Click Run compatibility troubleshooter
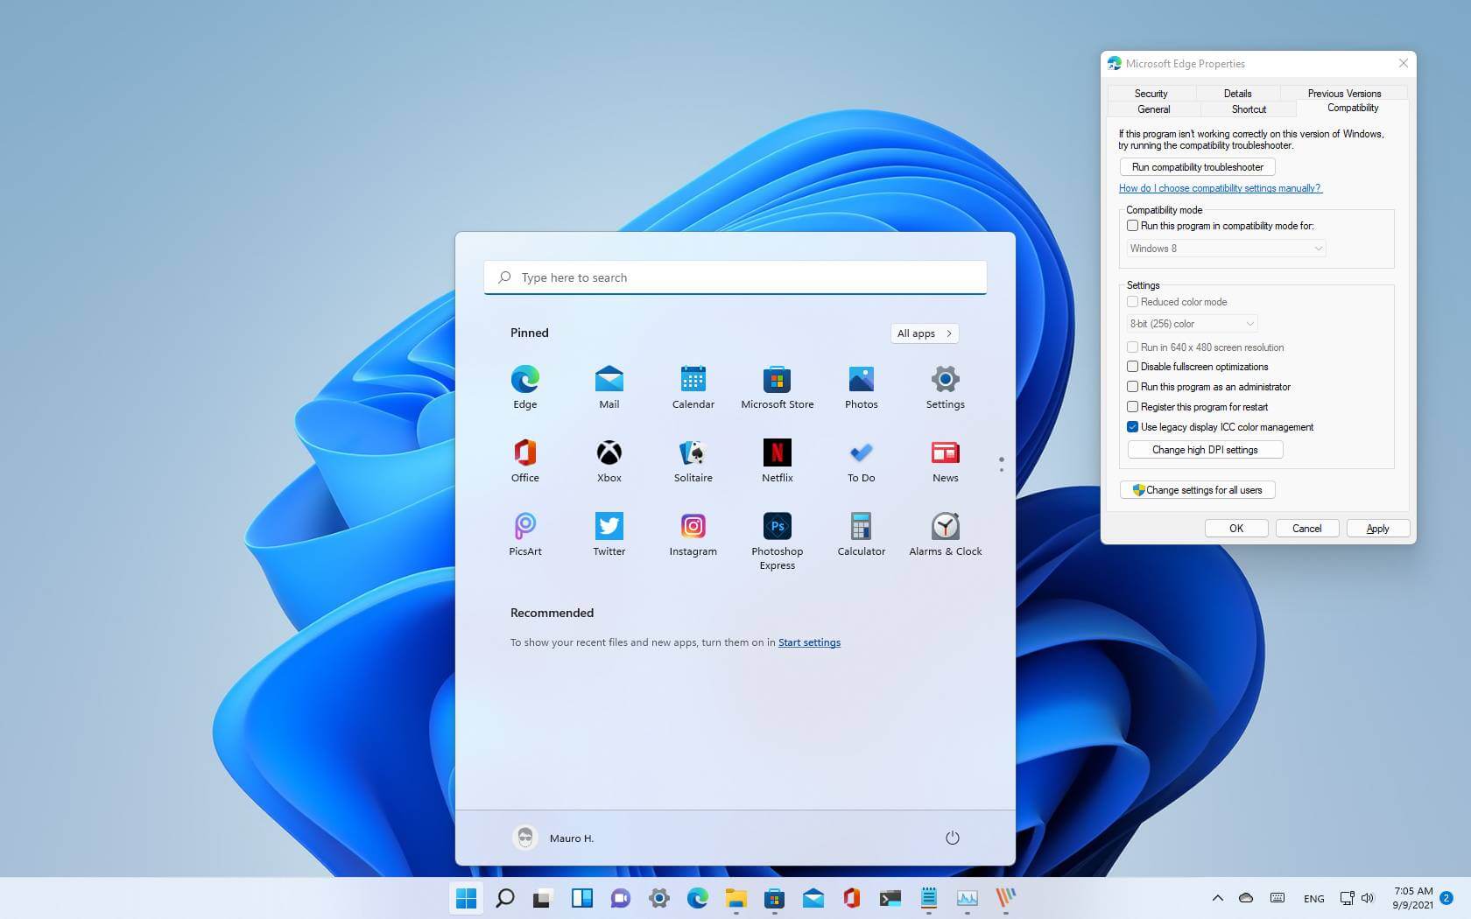Image resolution: width=1471 pixels, height=919 pixels. [x=1197, y=166]
